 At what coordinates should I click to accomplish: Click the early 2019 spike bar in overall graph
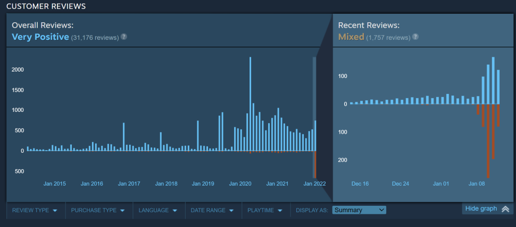(197, 136)
